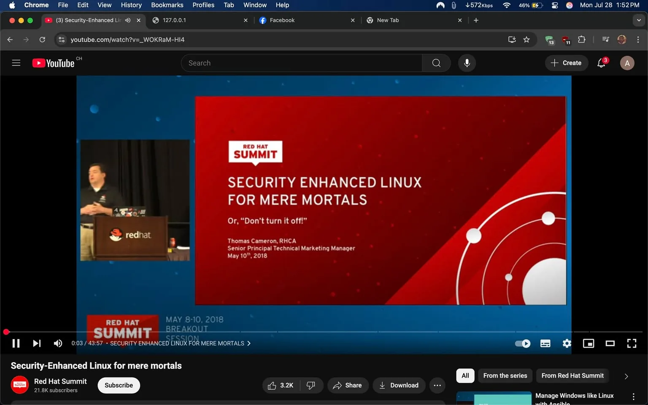Toggle the autoplay switch off

pos(522,343)
